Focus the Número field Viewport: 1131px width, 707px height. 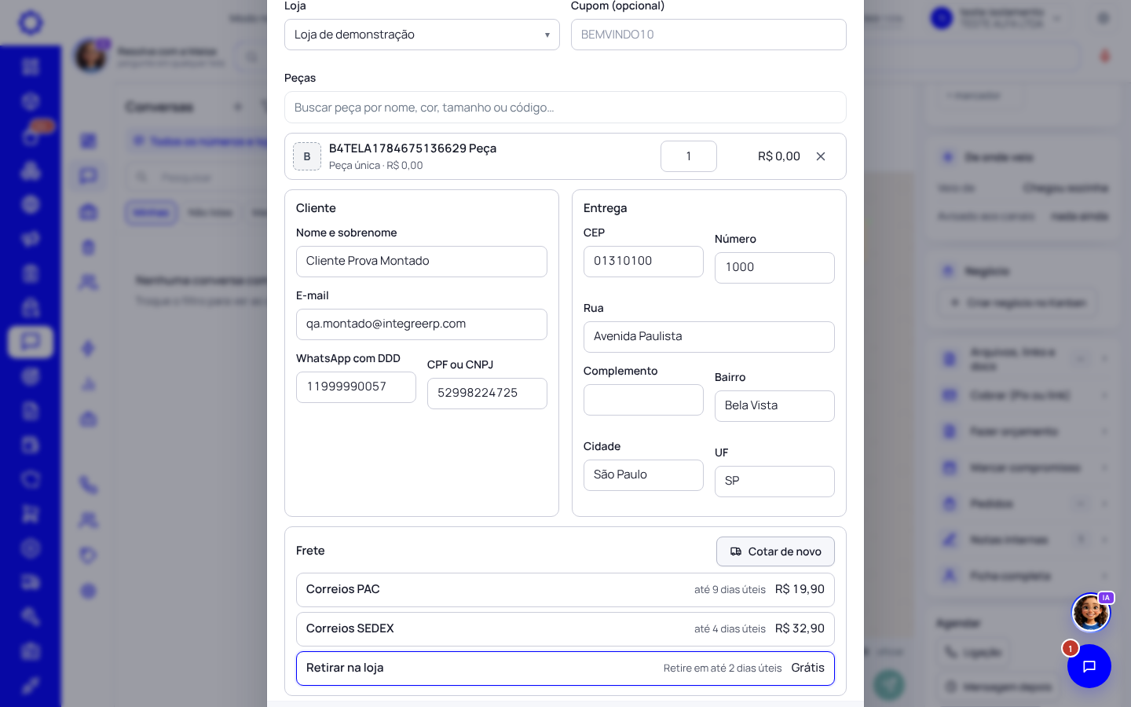[774, 268]
